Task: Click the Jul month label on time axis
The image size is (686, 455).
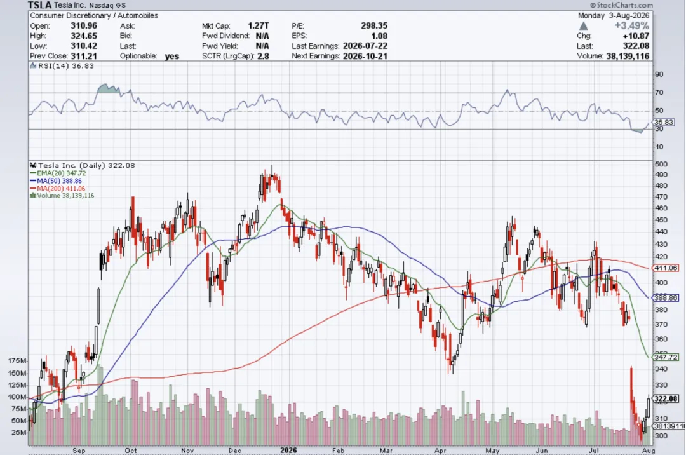Action: coord(594,450)
